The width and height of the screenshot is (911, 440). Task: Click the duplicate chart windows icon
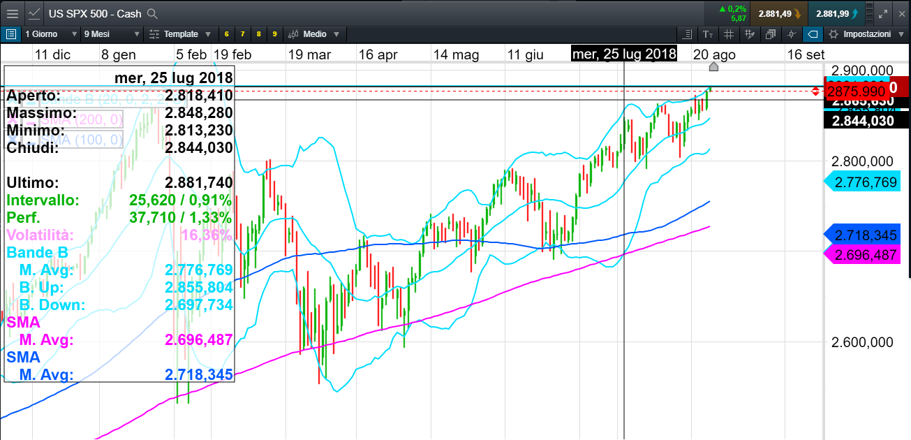[771, 34]
